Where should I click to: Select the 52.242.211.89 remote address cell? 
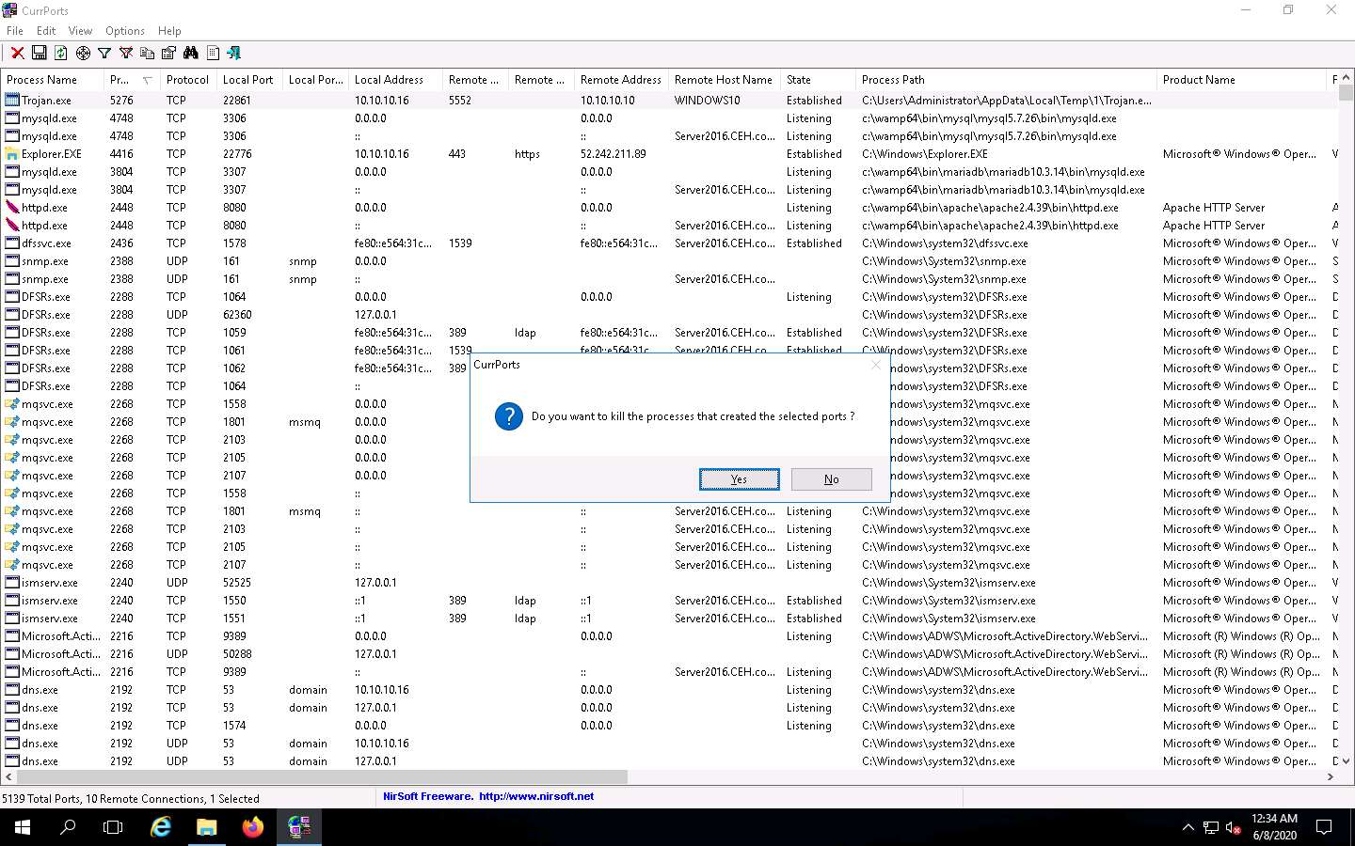click(614, 153)
